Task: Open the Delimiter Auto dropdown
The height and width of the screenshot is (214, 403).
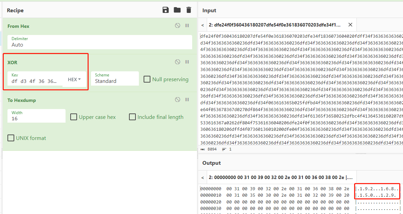Action: tap(100, 42)
